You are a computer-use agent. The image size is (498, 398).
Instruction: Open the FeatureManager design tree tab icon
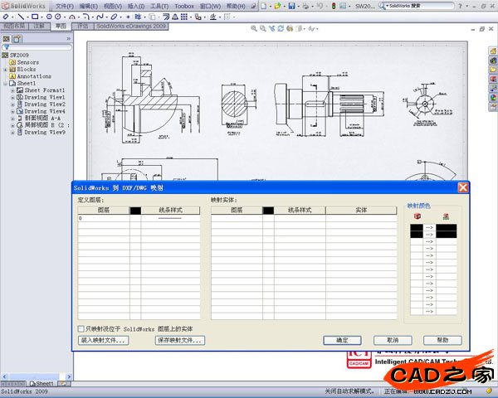tap(7, 38)
